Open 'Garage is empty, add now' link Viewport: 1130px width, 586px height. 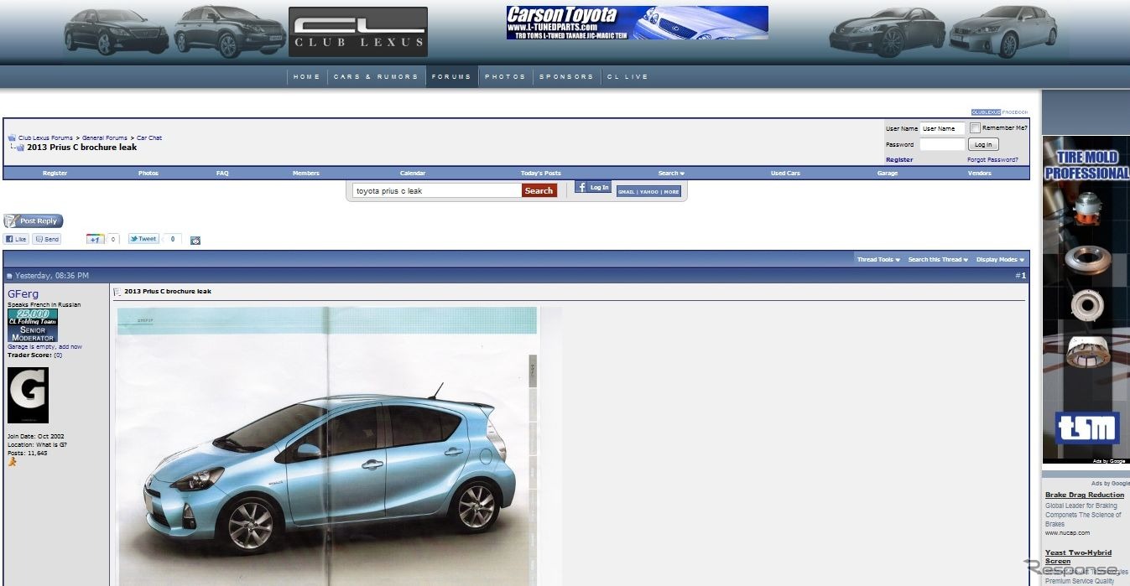[44, 346]
